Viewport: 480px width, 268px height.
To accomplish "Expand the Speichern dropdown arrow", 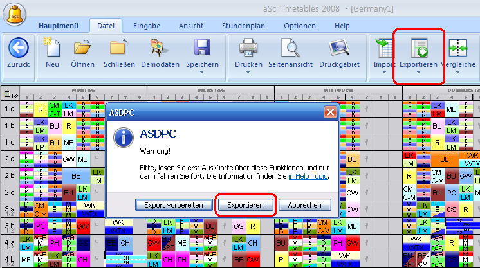I will pos(202,73).
